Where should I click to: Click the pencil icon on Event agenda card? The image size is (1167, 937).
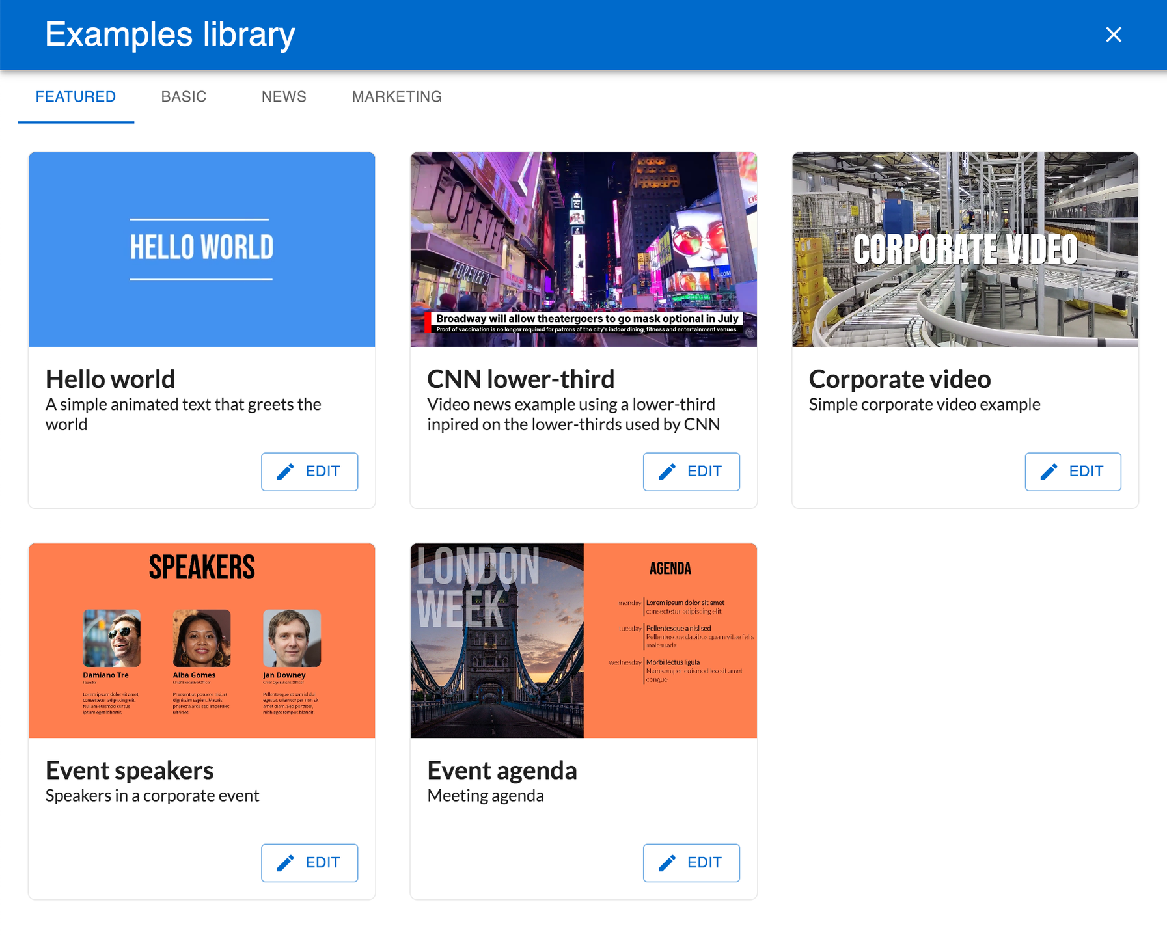coord(667,863)
